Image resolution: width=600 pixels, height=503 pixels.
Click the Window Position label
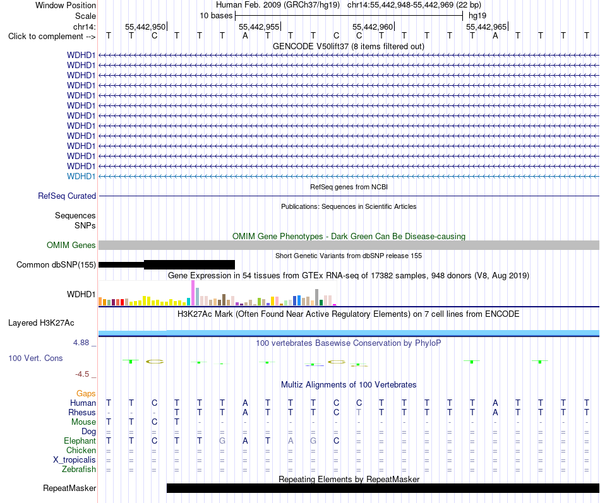[x=66, y=5]
